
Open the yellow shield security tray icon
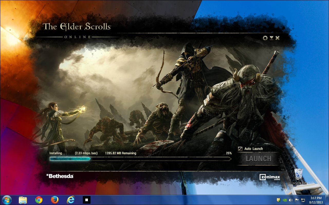(278, 200)
